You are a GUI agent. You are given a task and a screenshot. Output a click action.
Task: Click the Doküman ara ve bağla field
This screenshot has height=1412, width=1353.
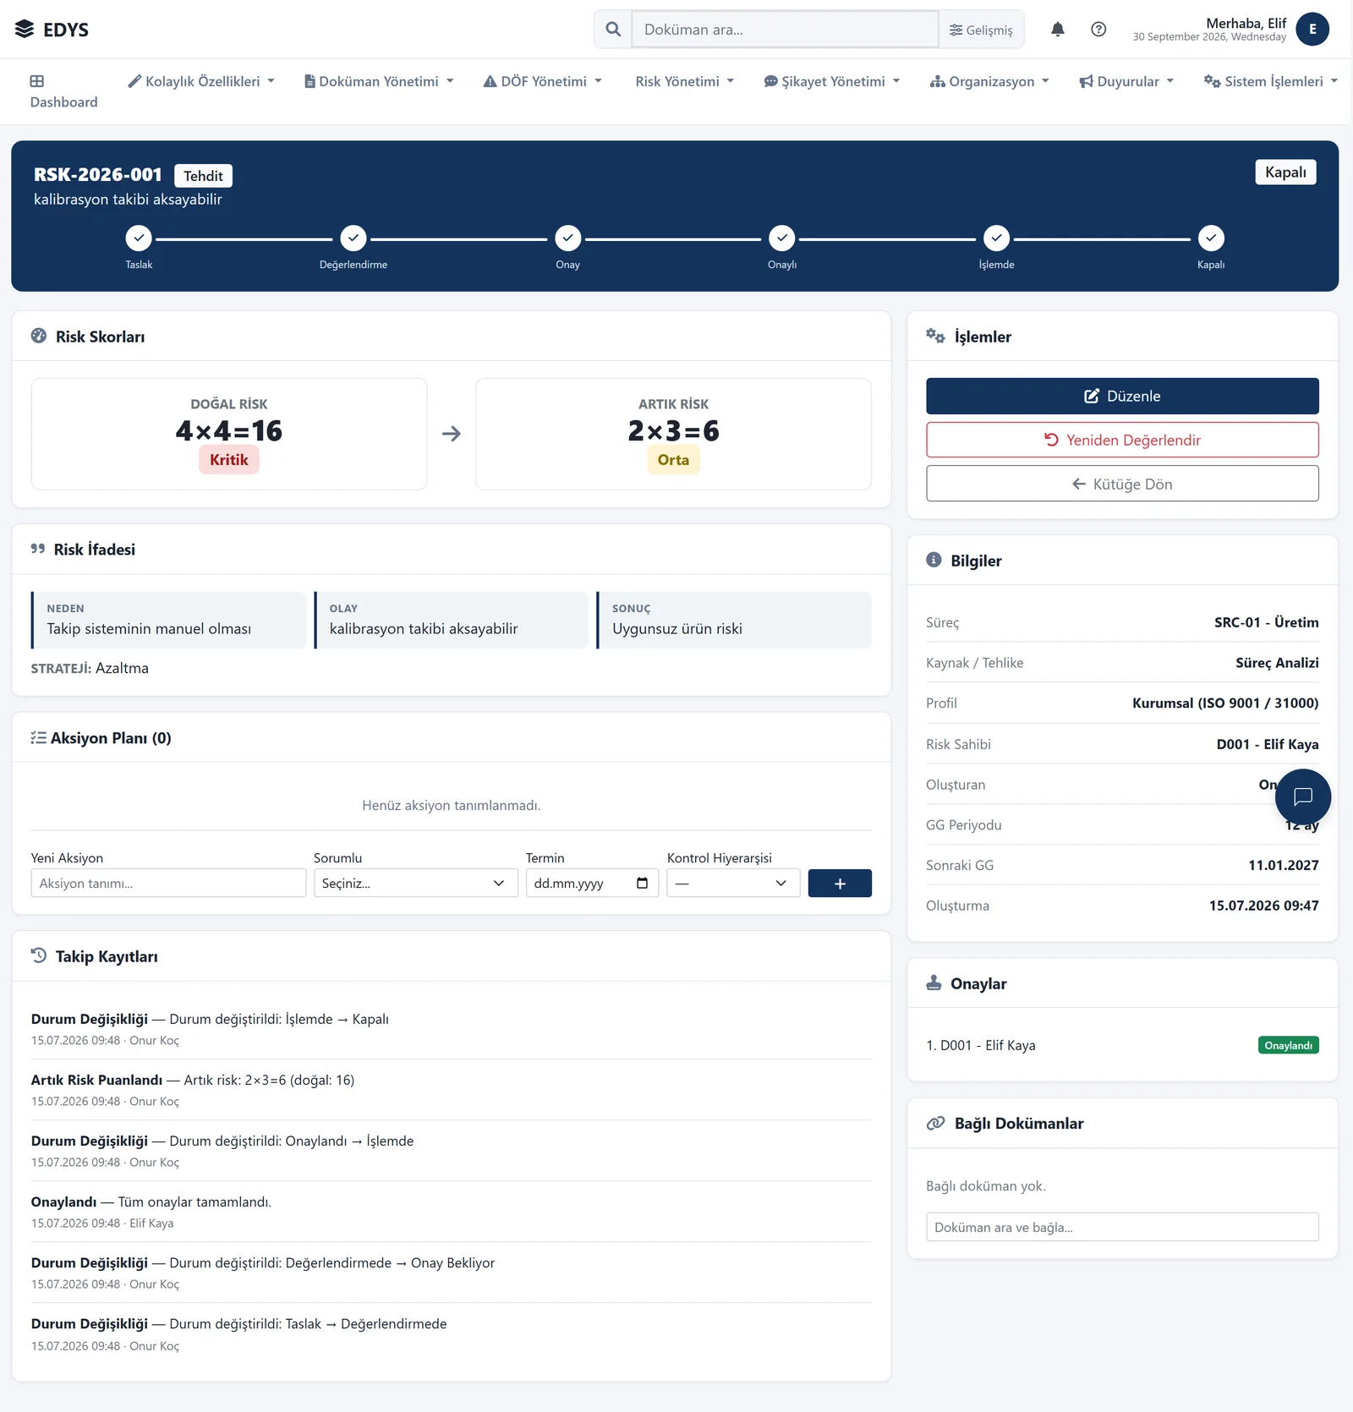coord(1122,1227)
